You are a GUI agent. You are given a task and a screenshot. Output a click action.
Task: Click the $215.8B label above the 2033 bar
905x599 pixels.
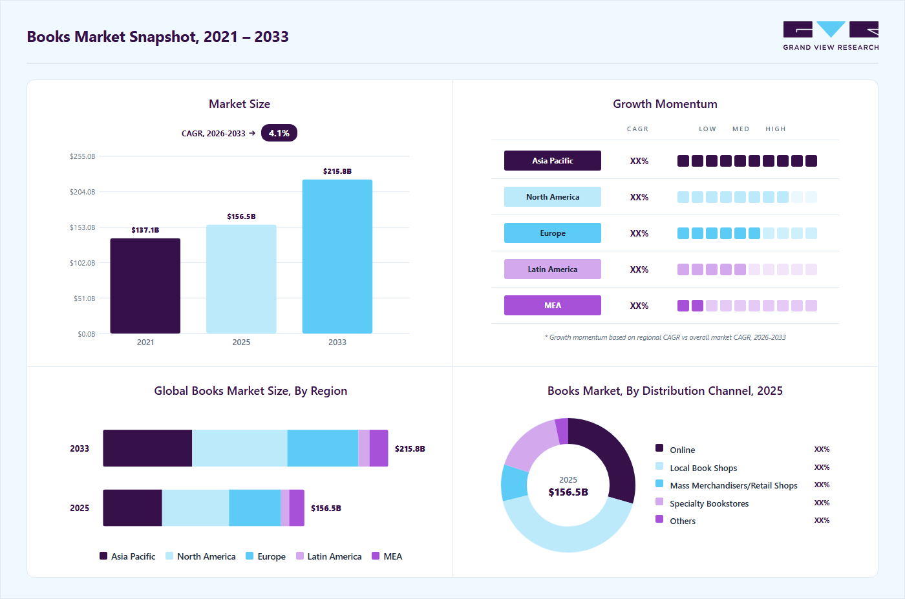click(337, 171)
